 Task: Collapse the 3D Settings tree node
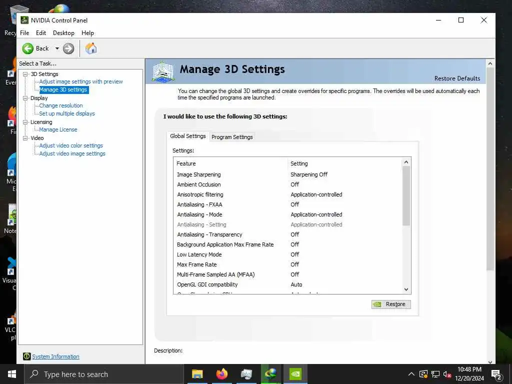pos(25,74)
